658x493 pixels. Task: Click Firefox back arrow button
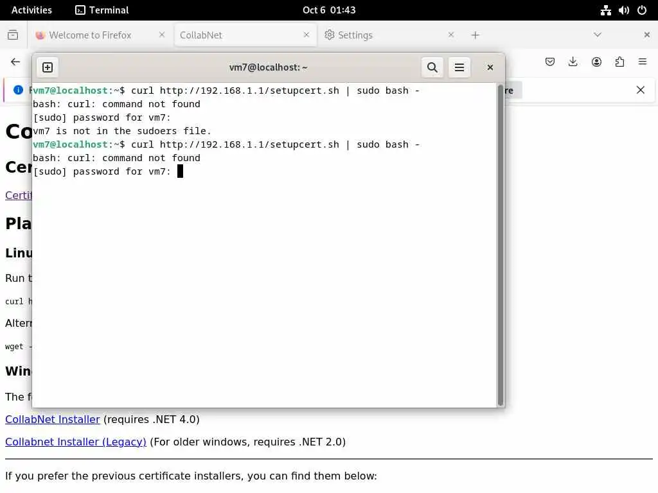pyautogui.click(x=15, y=62)
